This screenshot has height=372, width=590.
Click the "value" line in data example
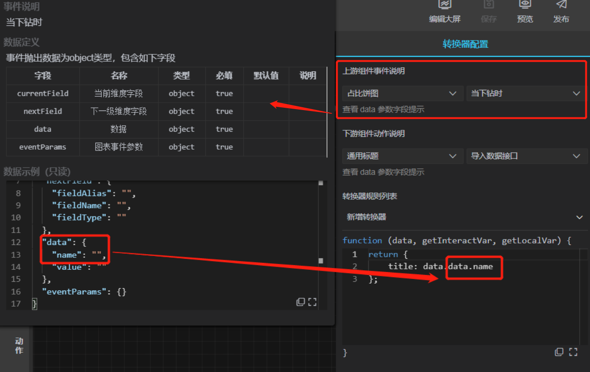tap(79, 267)
